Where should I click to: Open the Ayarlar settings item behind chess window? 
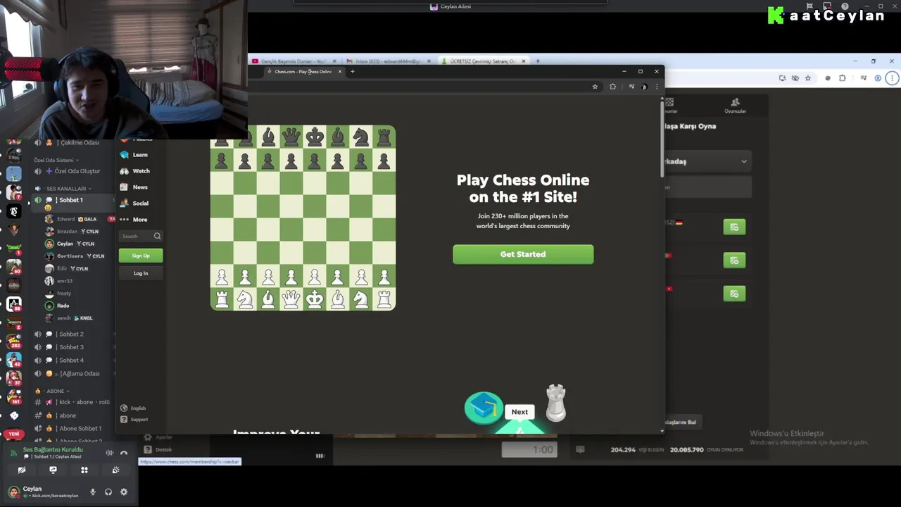coord(159,438)
